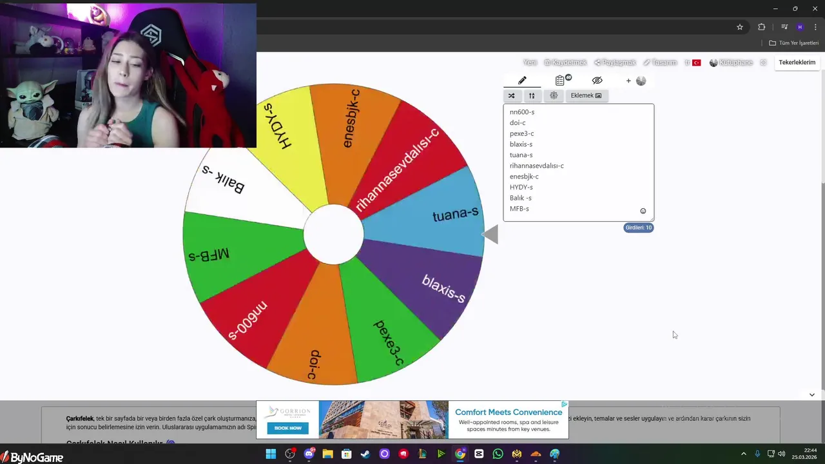This screenshot has width=825, height=464.
Task: Click inside the entries text box
Action: [x=578, y=162]
